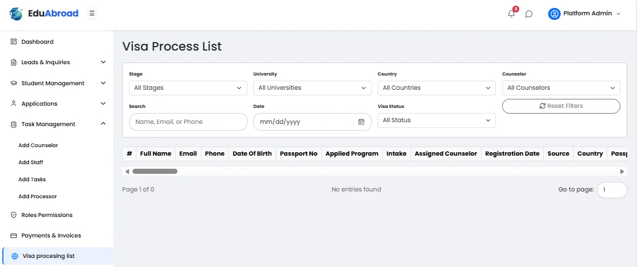Open the Platform Admin account menu arrow
638x267 pixels.
[x=619, y=14]
